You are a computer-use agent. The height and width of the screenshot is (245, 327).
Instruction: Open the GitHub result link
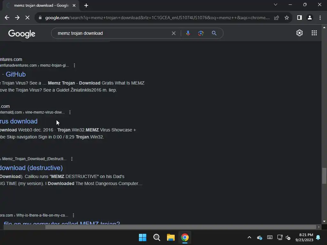coord(16,74)
